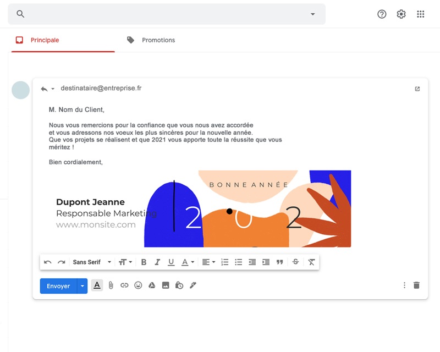Insert a signature using the pen icon

pyautogui.click(x=193, y=285)
